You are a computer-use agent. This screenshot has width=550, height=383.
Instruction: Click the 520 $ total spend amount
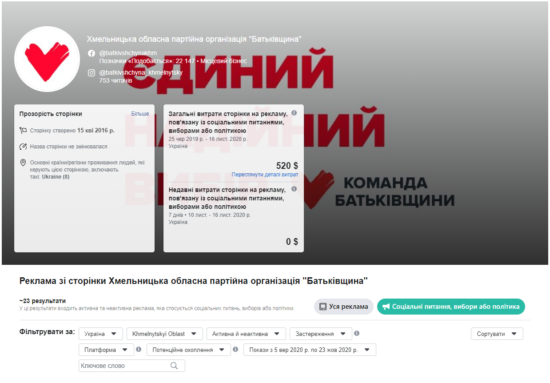pyautogui.click(x=287, y=166)
